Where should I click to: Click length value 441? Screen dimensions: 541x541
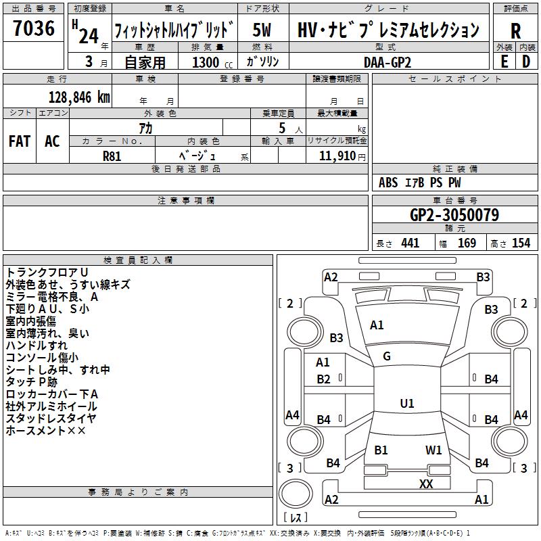pos(410,243)
